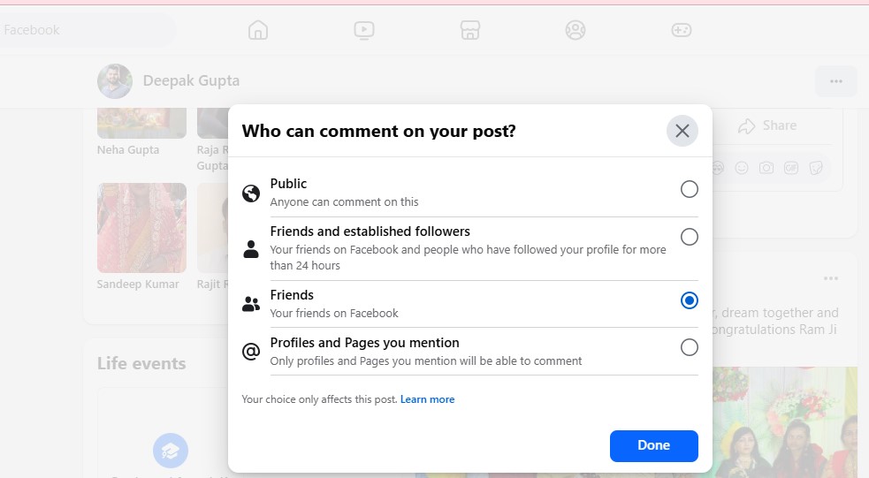Click the 'Public' option label
869x478 pixels.
[288, 184]
